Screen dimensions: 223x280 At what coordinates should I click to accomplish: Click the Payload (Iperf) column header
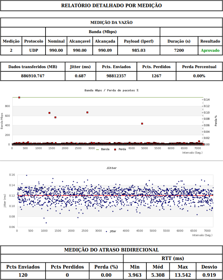139,41
